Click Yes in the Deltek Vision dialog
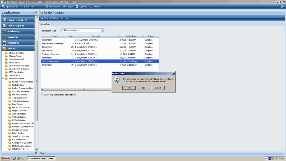The height and width of the screenshot is (161, 286). coord(129,88)
